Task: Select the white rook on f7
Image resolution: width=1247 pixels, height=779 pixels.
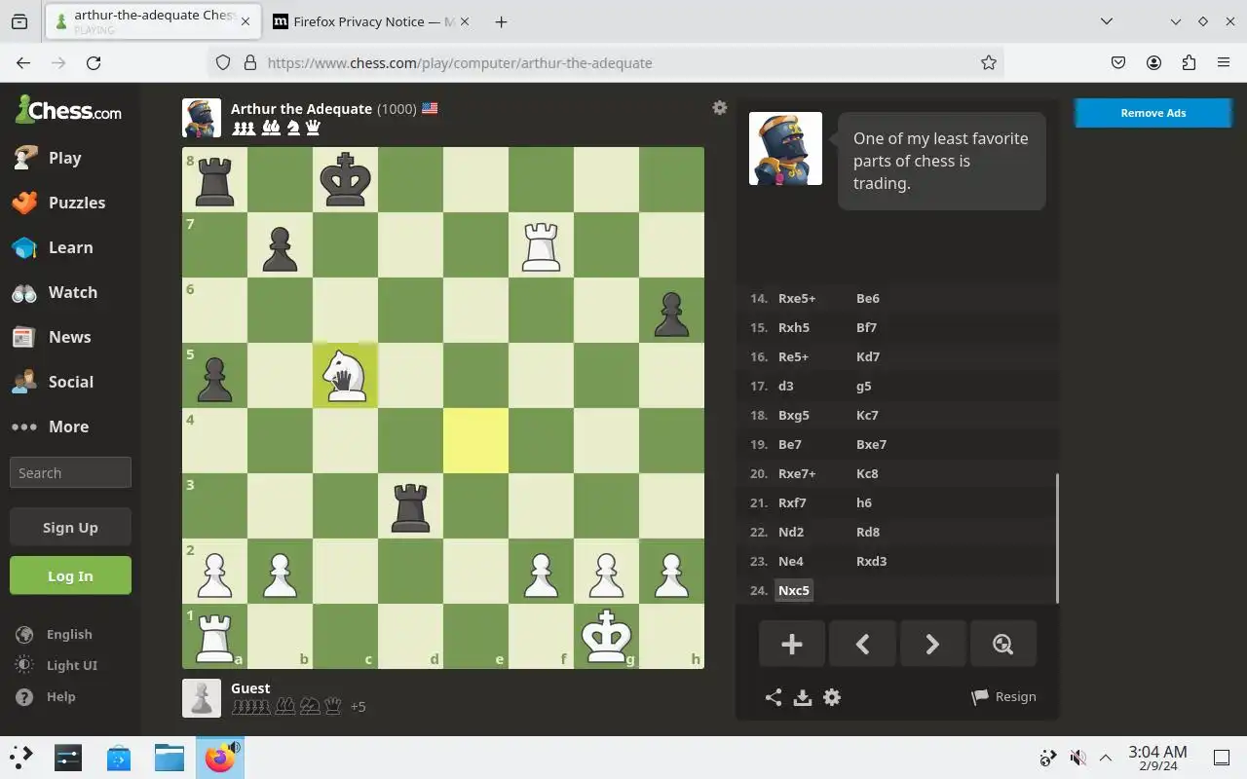Action: (541, 244)
